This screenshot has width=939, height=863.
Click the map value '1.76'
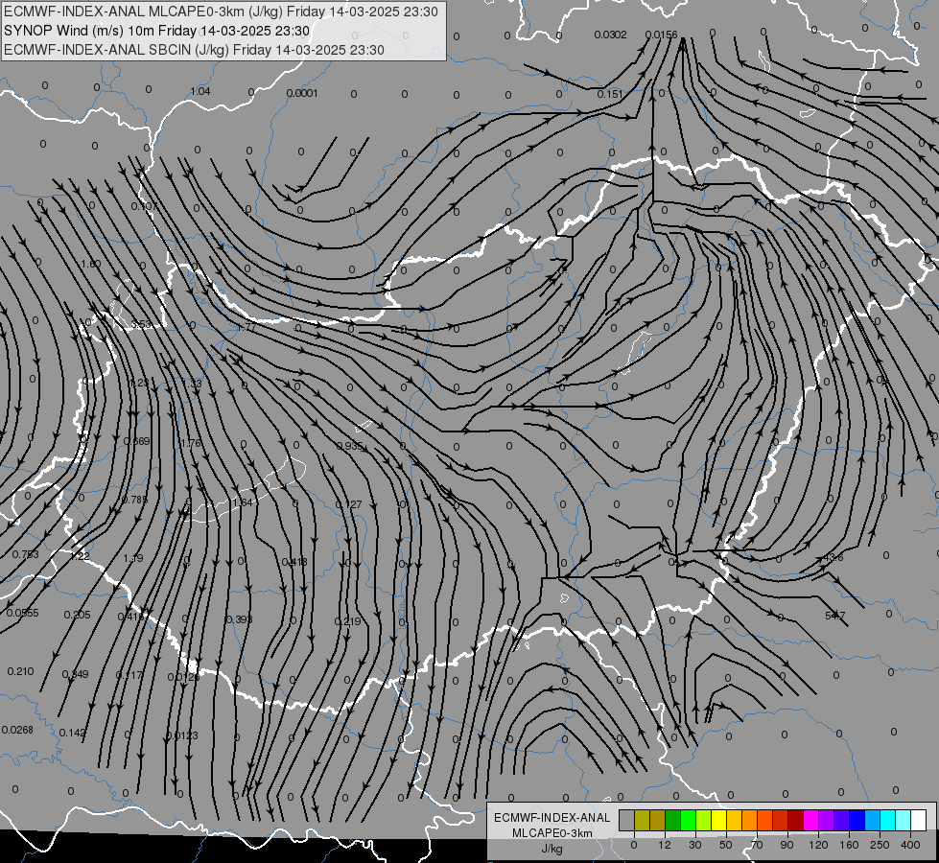point(191,443)
